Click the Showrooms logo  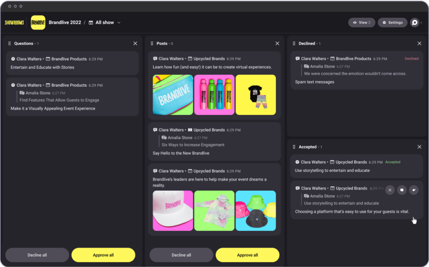[x=14, y=23]
